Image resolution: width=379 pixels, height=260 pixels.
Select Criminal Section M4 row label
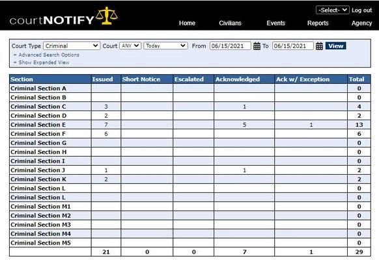coord(40,234)
